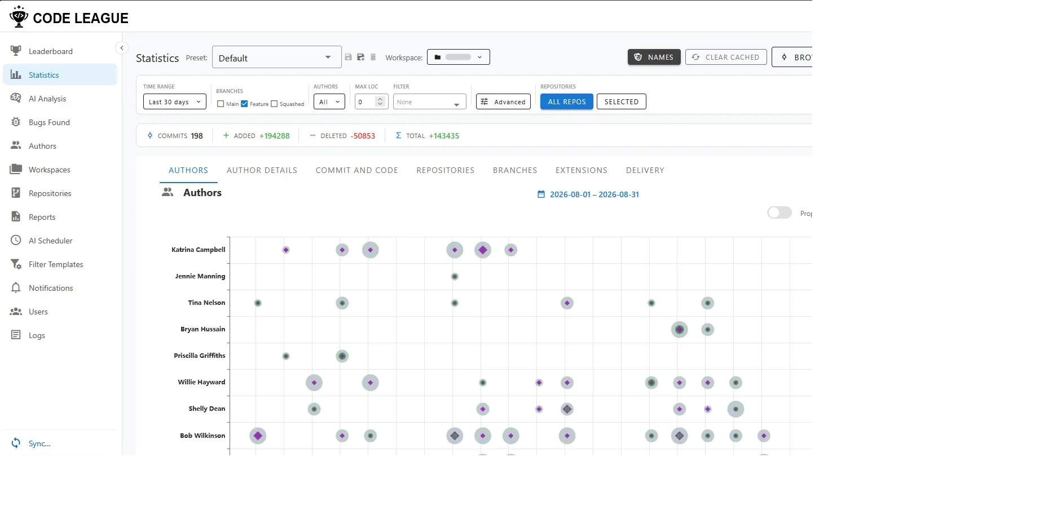Open Leaderboard via its trophy icon

click(16, 51)
